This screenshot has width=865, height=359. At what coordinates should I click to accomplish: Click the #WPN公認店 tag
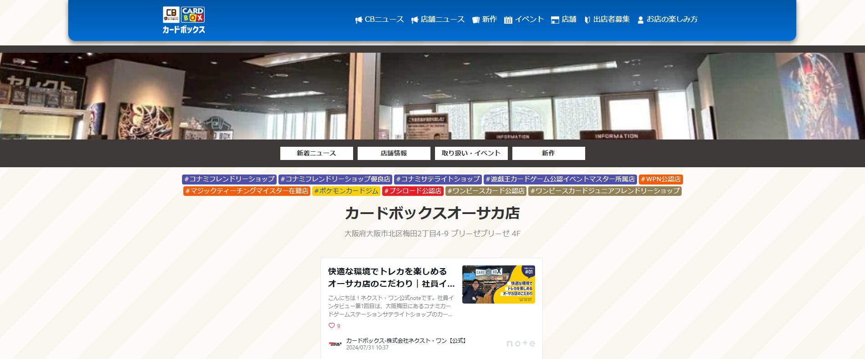661,179
